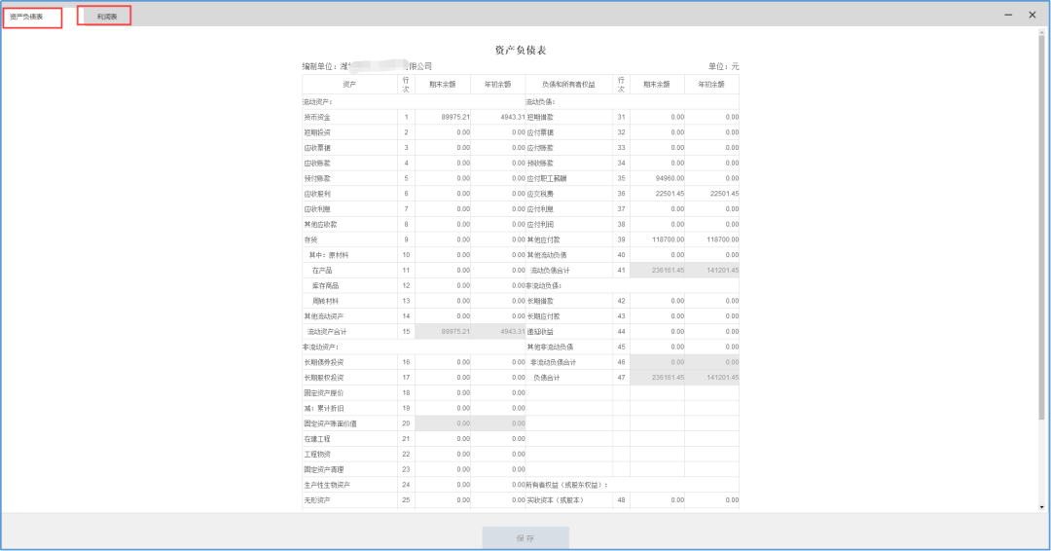This screenshot has width=1051, height=551.
Task: Click the 流动资产合计 期末余额 total 89975.21
Action: click(x=443, y=332)
